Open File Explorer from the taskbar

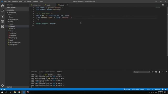(x=15, y=92)
